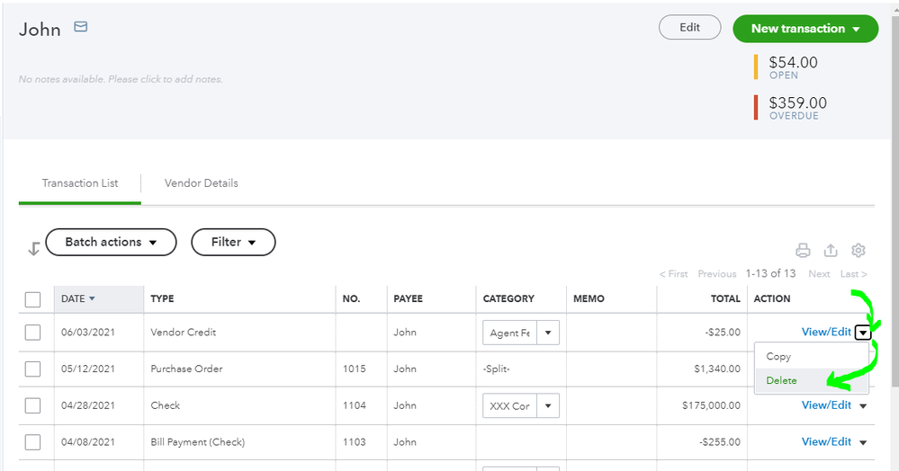Toggle the select-all checkbox in header

tap(32, 299)
